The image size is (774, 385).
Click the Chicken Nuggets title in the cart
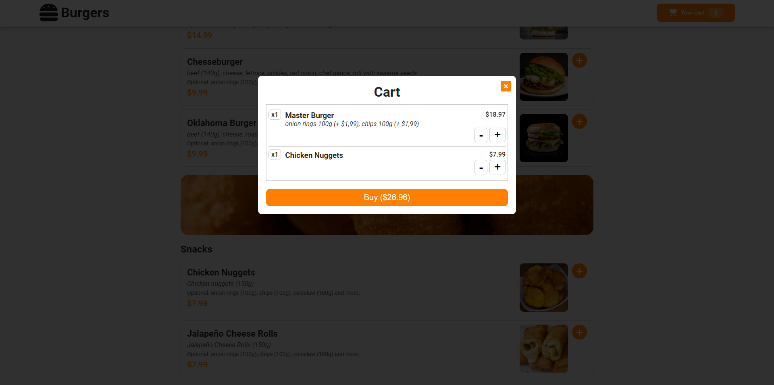click(x=314, y=155)
